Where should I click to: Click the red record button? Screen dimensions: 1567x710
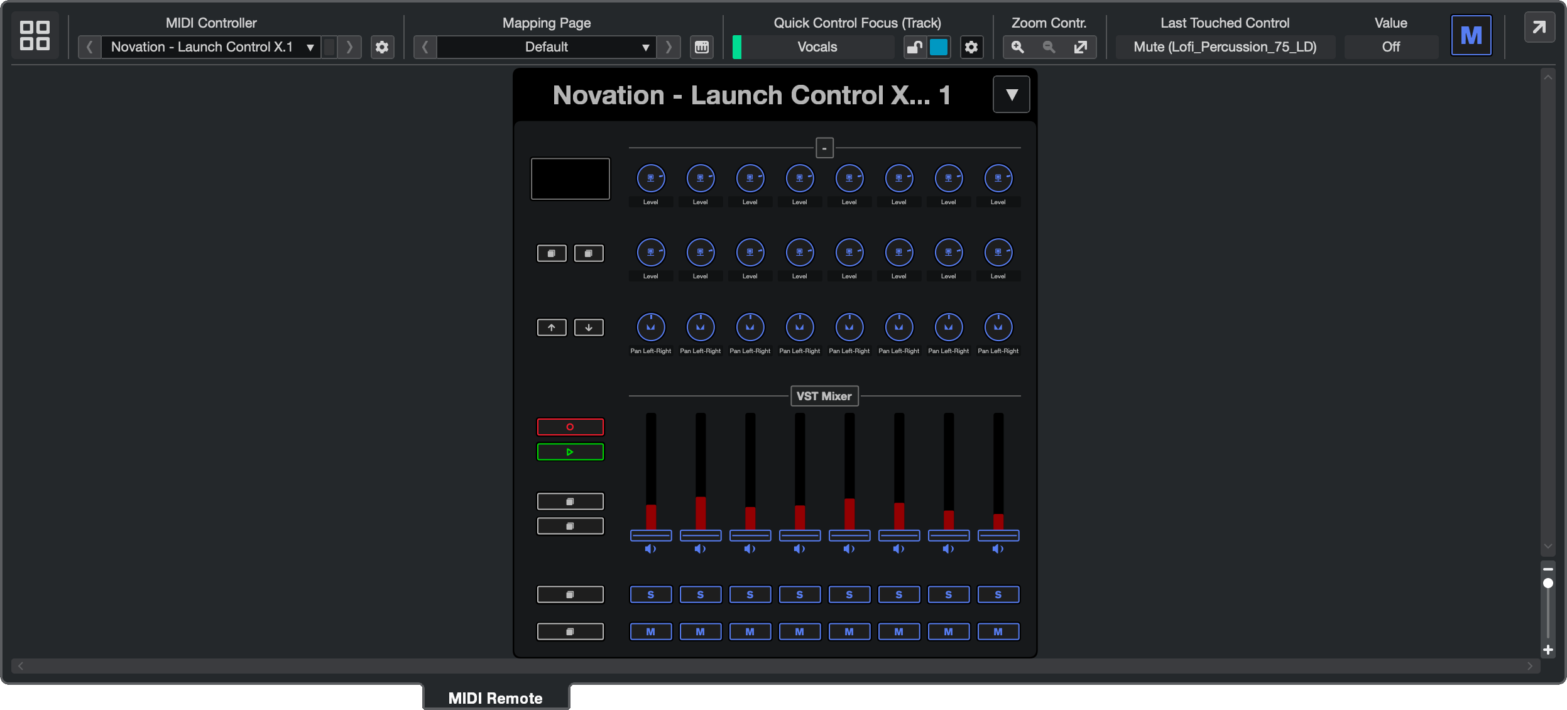click(x=571, y=427)
